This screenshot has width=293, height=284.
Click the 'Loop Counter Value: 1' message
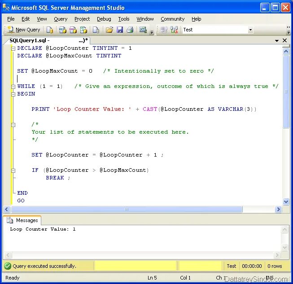pos(43,229)
